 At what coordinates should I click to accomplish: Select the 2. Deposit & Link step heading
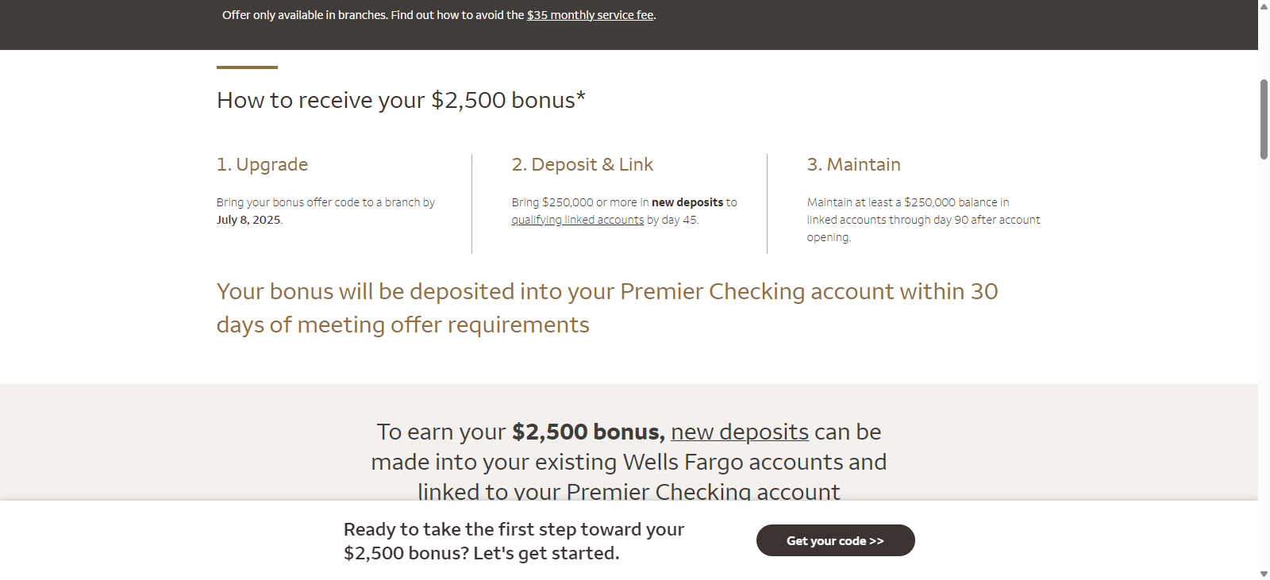583,164
